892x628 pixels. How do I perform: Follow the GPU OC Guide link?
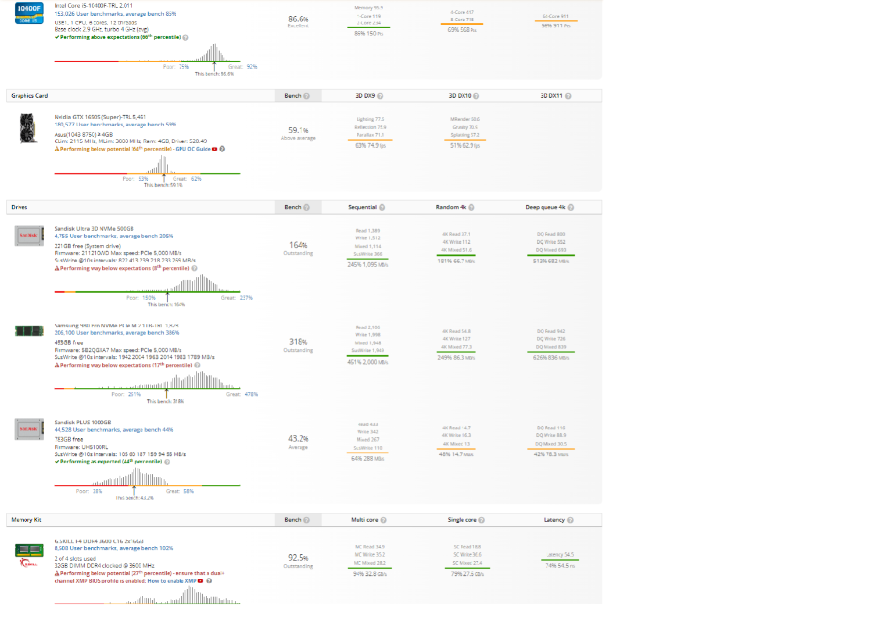click(x=193, y=149)
